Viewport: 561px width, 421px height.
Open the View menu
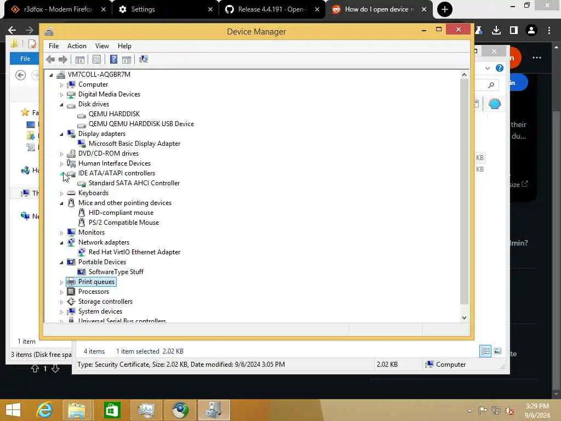(x=102, y=46)
